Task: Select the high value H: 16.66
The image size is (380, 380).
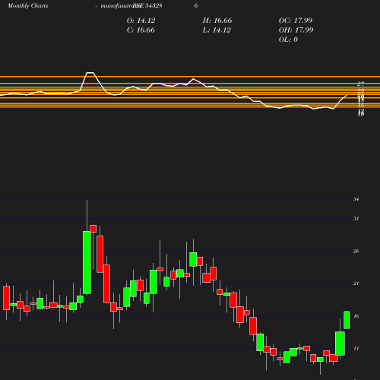Action: click(x=217, y=21)
